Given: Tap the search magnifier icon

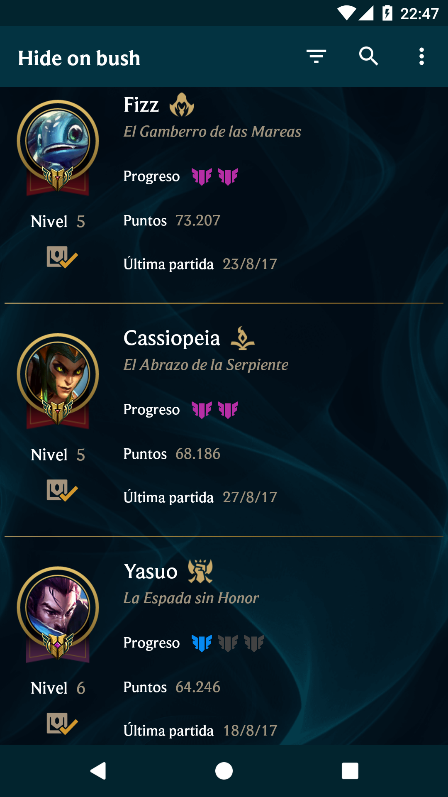Looking at the screenshot, I should click(x=368, y=56).
